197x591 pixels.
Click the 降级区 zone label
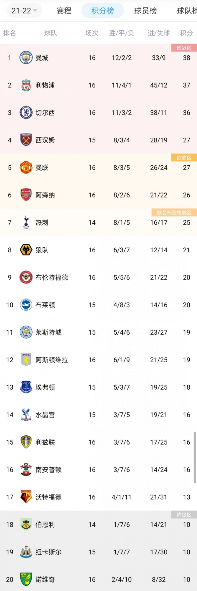pos(184,515)
